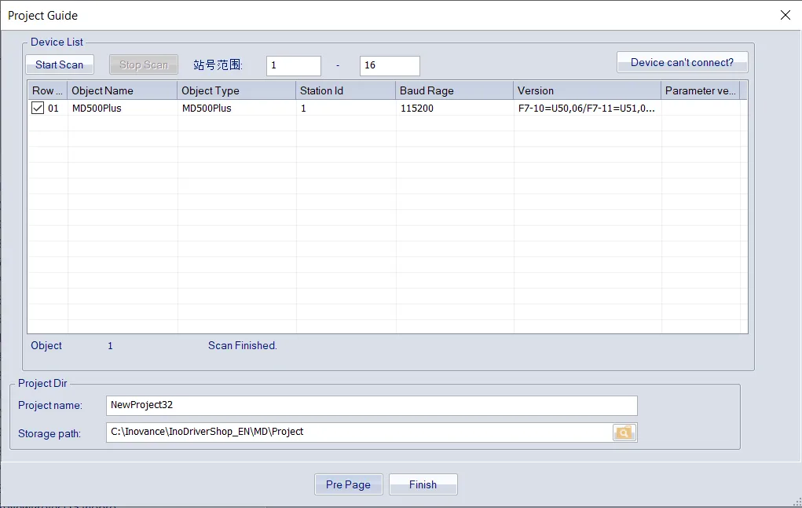Image resolution: width=802 pixels, height=508 pixels.
Task: Click the Project name text field
Action: 372,406
